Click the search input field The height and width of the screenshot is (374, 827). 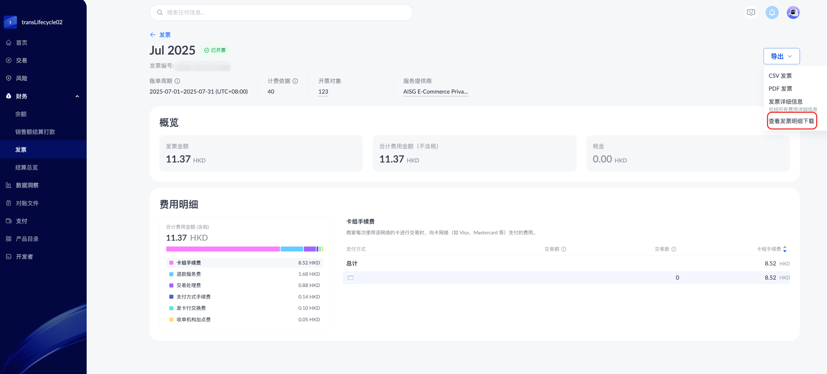(x=281, y=12)
